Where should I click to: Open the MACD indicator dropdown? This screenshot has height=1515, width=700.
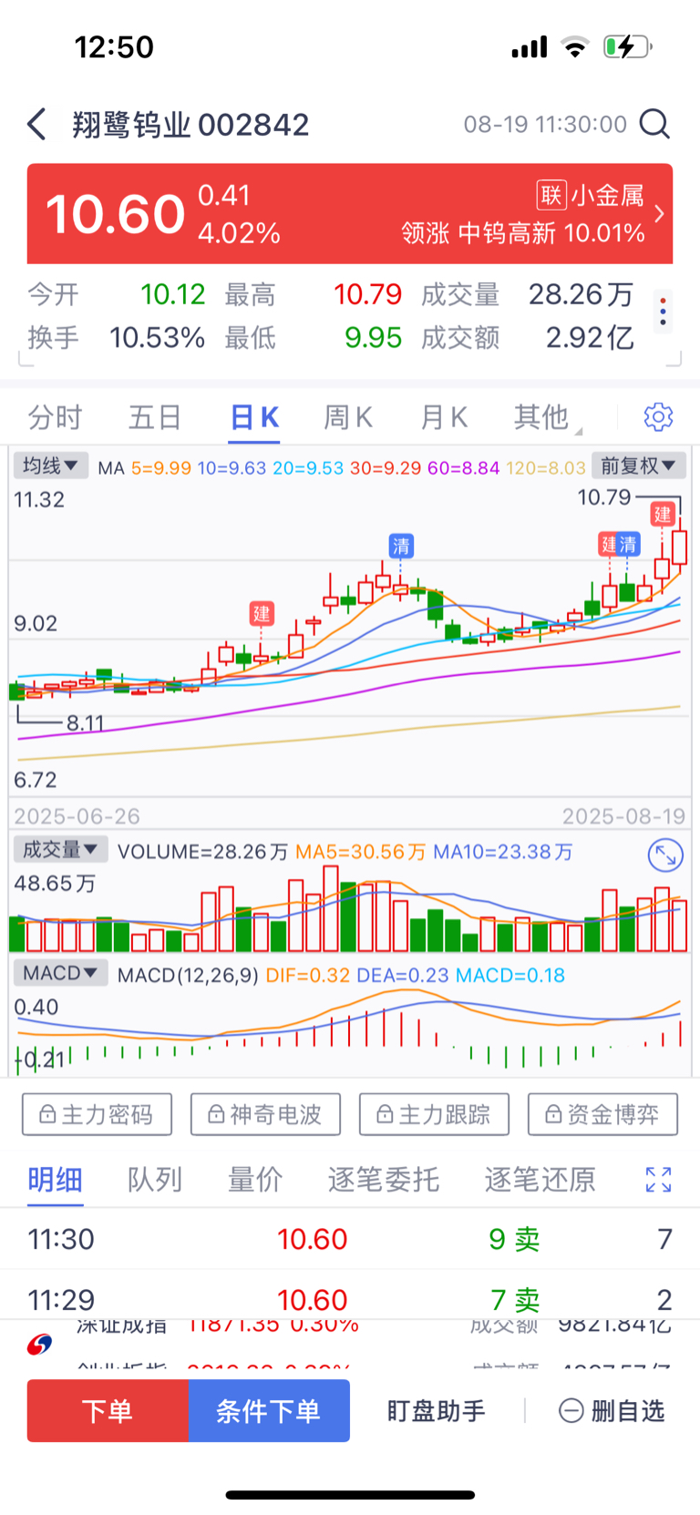click(60, 973)
